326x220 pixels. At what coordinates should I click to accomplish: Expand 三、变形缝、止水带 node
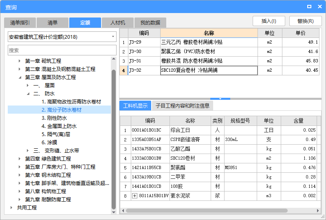point(28,150)
